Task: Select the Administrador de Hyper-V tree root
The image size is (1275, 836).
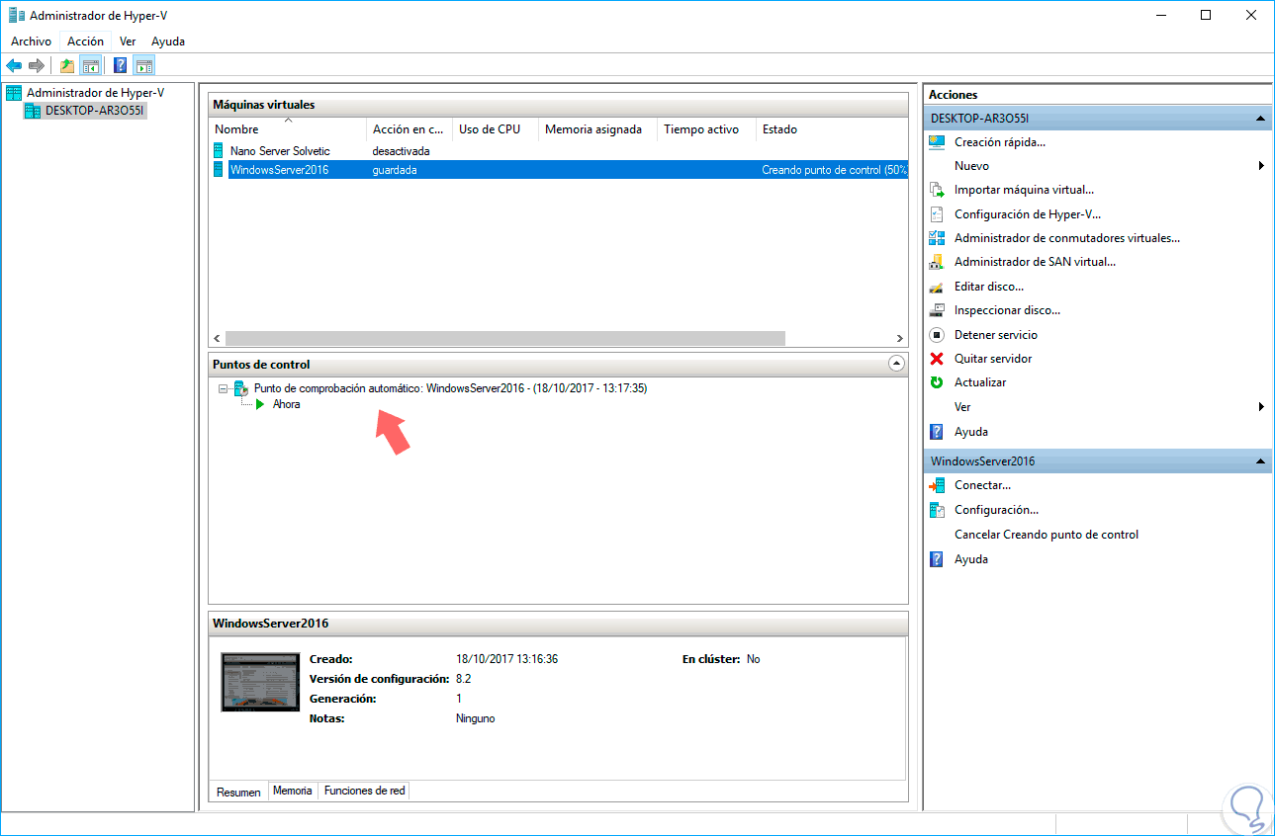Action: pos(95,93)
